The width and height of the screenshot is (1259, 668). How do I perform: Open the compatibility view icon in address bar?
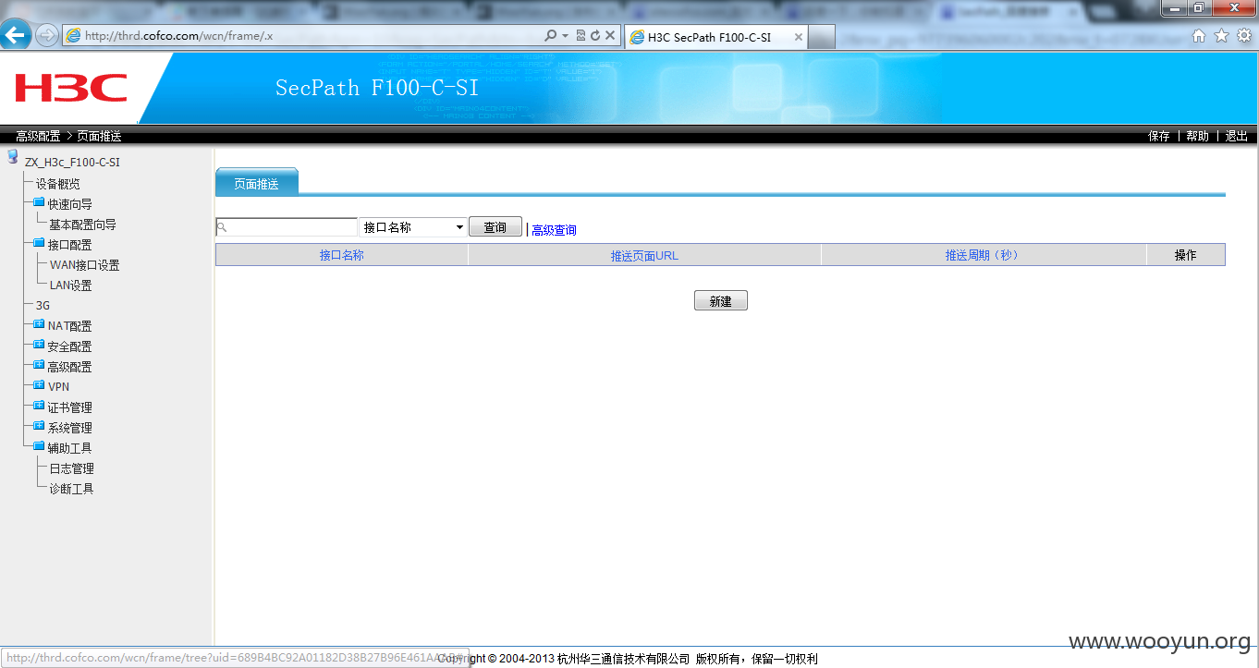click(x=581, y=36)
